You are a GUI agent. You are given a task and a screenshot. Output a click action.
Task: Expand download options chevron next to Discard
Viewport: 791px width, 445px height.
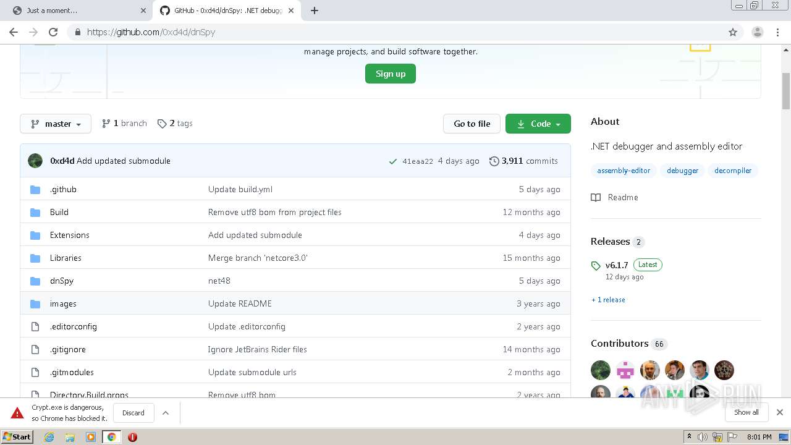pos(166,413)
